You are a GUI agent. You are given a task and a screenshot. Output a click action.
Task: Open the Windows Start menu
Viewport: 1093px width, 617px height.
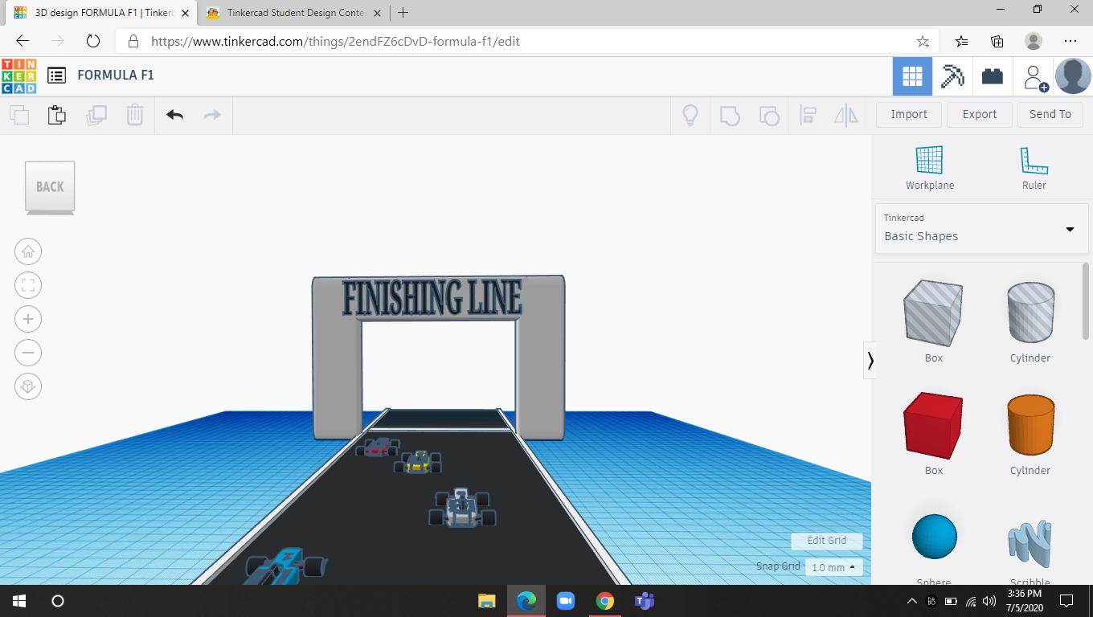point(19,601)
